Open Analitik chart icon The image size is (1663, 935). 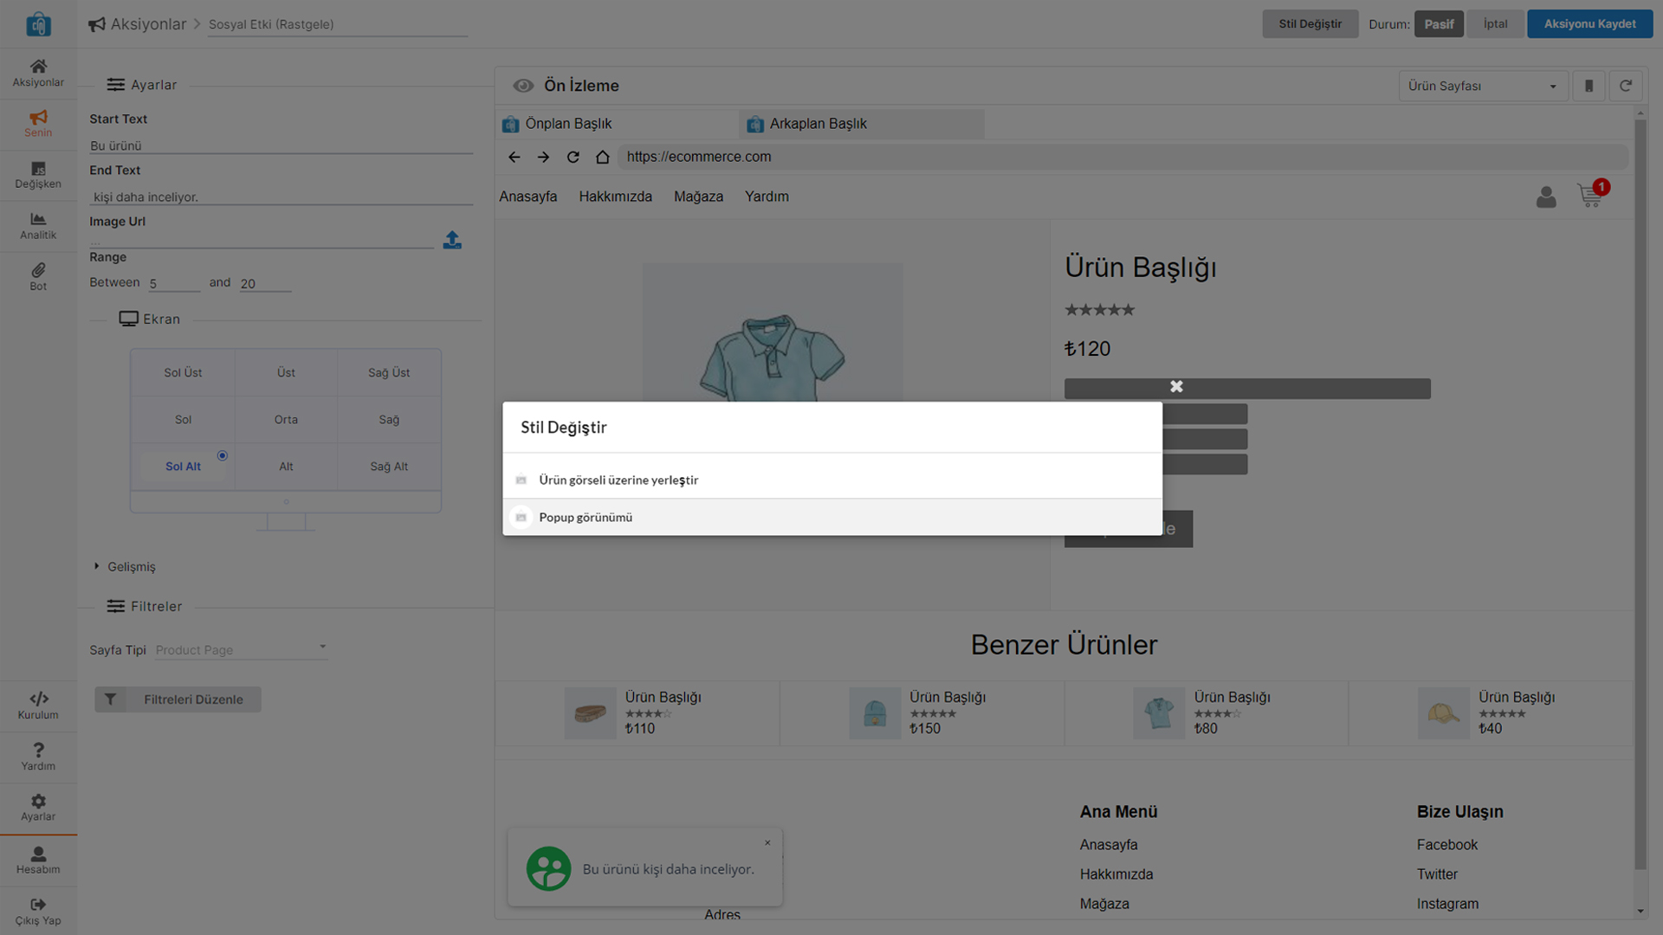[38, 225]
